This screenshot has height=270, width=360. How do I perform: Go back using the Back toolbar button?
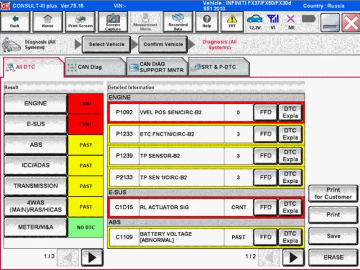click(15, 22)
